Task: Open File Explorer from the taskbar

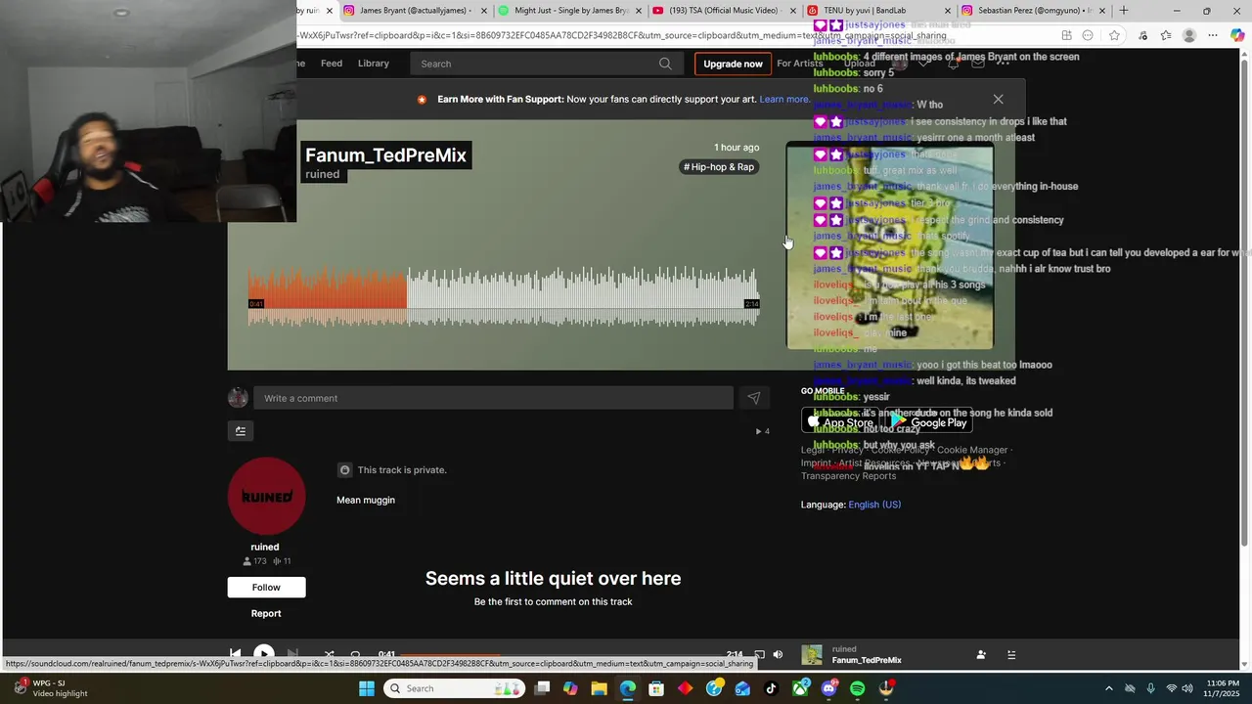Action: pos(599,688)
